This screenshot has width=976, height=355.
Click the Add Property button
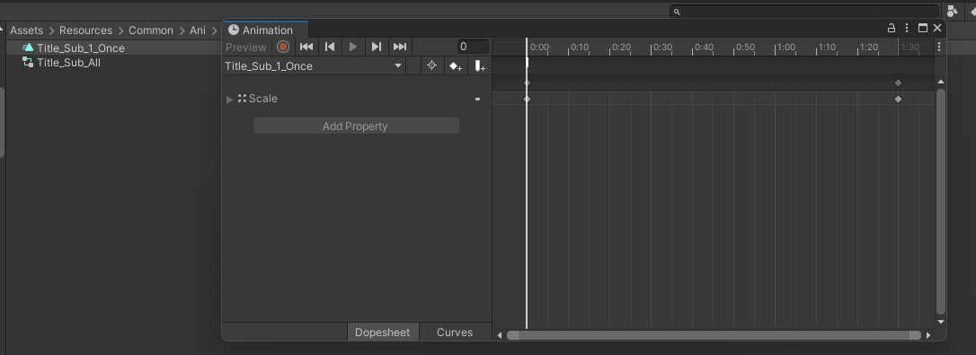[356, 126]
